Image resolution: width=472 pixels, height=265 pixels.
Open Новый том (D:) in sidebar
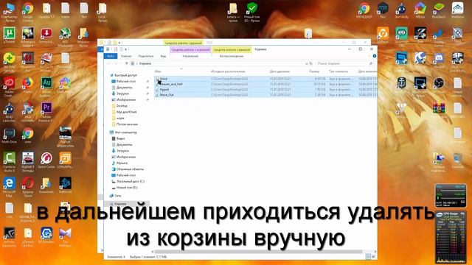point(125,188)
